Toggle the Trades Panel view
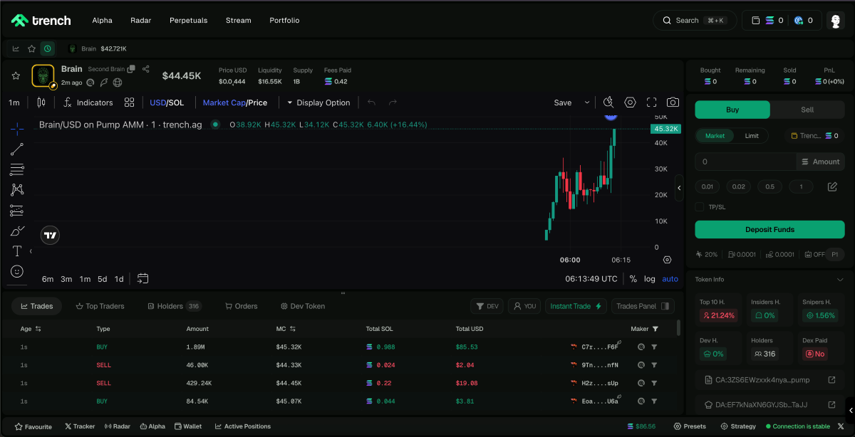The height and width of the screenshot is (437, 855). (x=643, y=306)
